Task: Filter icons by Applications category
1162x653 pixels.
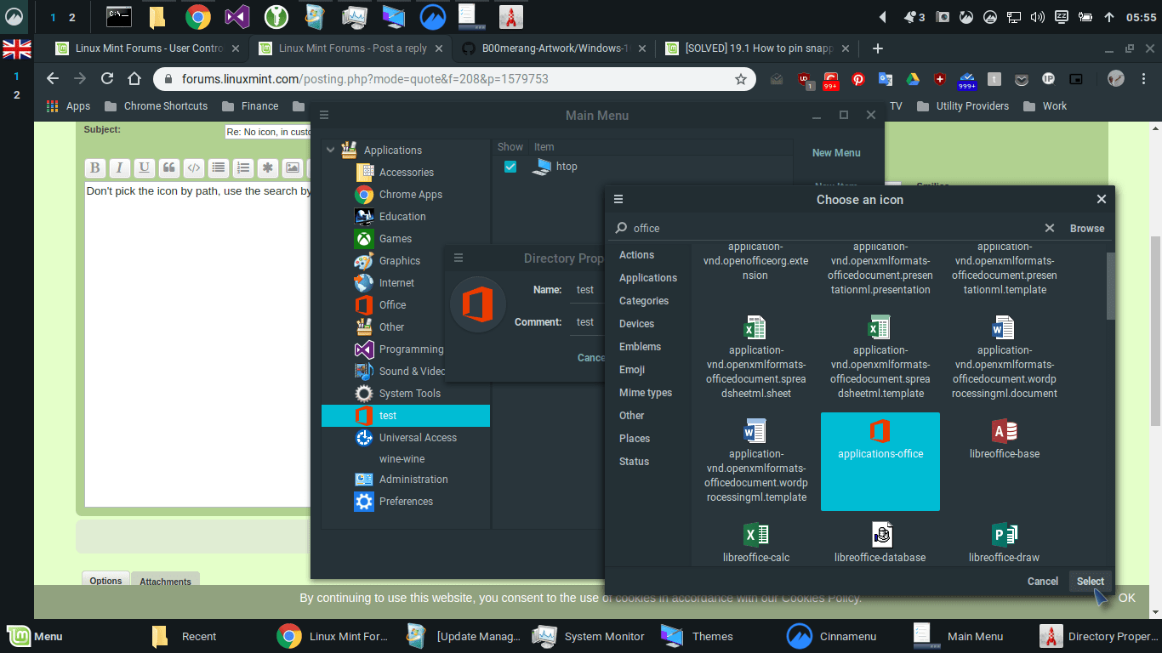Action: [648, 278]
